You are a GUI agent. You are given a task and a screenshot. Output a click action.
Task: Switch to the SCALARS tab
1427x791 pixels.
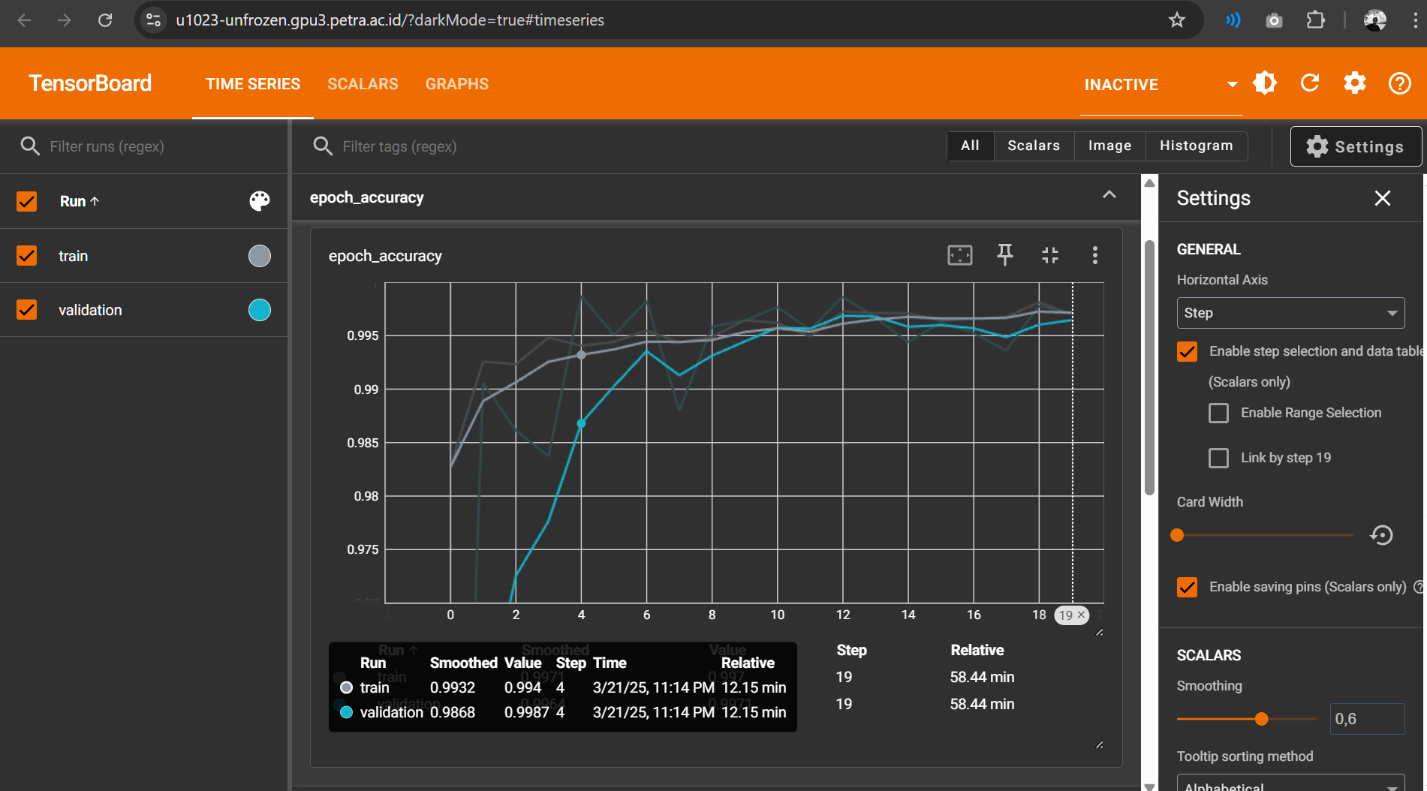[x=363, y=84]
